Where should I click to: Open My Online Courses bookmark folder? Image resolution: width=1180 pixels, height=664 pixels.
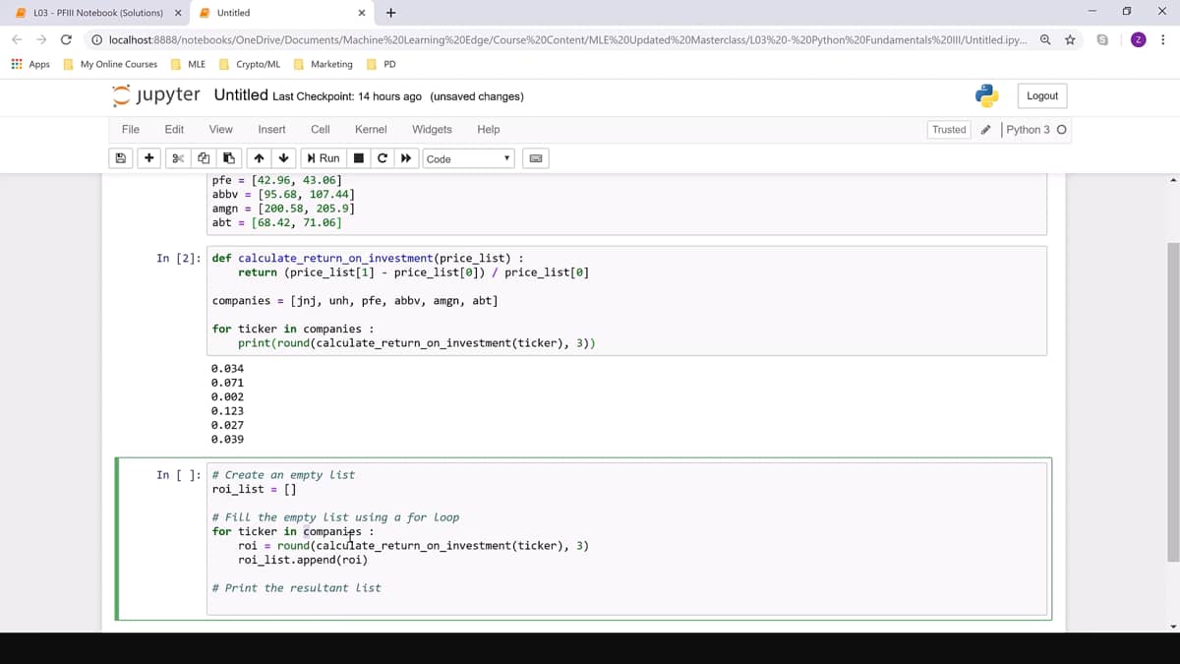click(110, 64)
